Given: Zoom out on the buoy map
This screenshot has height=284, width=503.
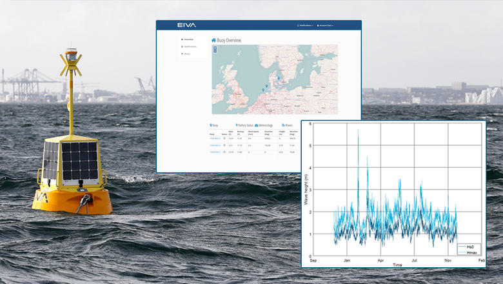Looking at the screenshot, I should 215,52.
